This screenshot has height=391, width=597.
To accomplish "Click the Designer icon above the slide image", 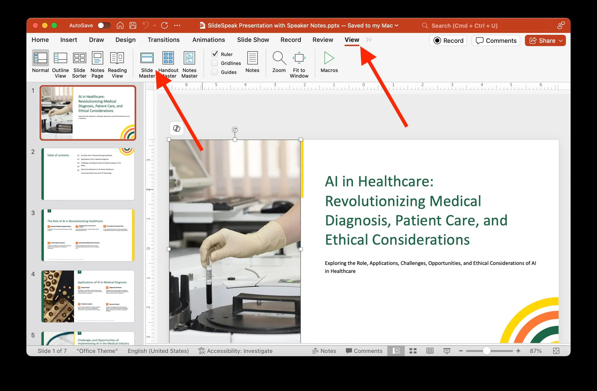I will (x=177, y=128).
